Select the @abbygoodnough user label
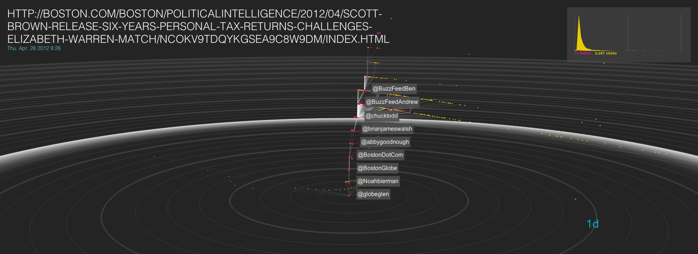 (385, 142)
